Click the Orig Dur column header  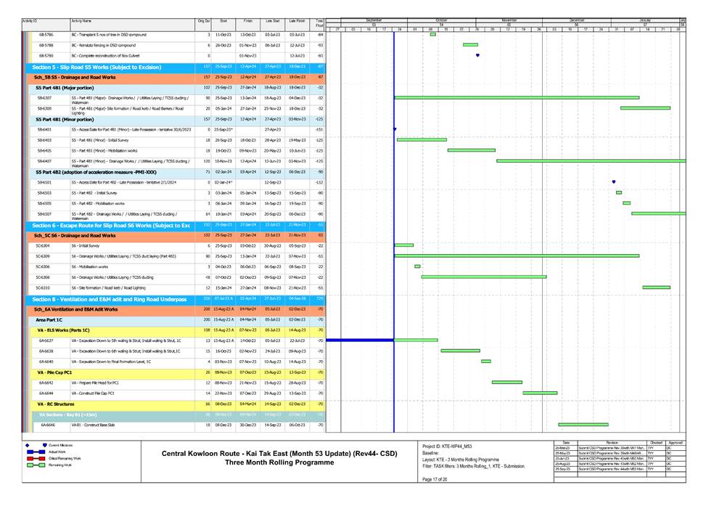(204, 23)
